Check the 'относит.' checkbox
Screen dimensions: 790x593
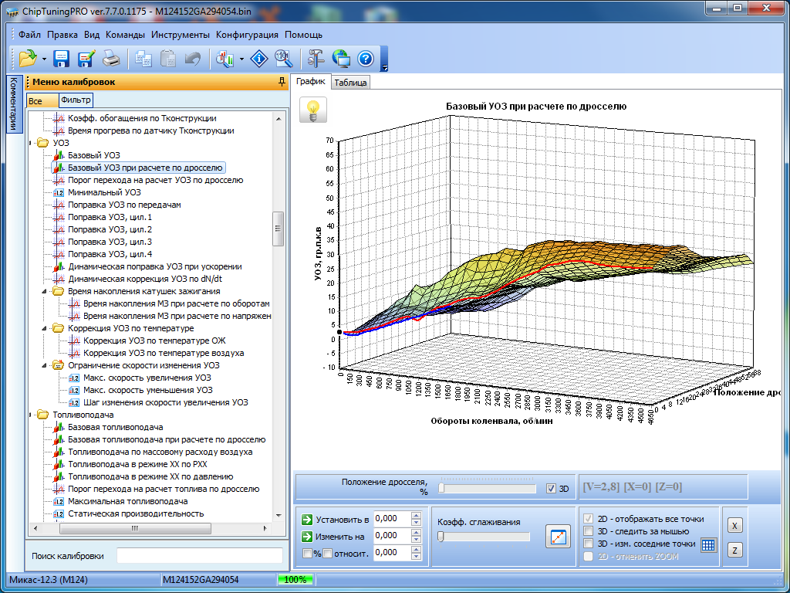(x=328, y=553)
